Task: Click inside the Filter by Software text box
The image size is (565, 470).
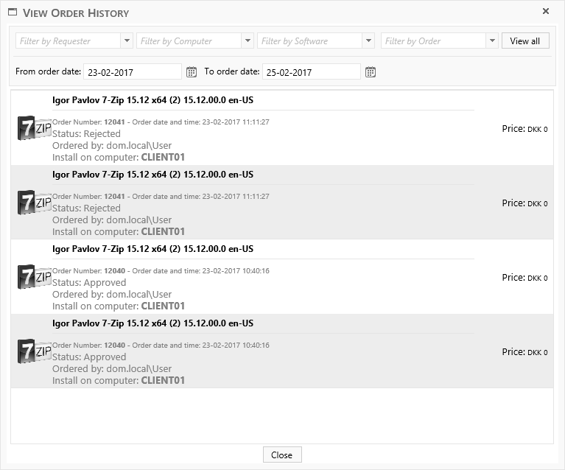Action: point(309,41)
